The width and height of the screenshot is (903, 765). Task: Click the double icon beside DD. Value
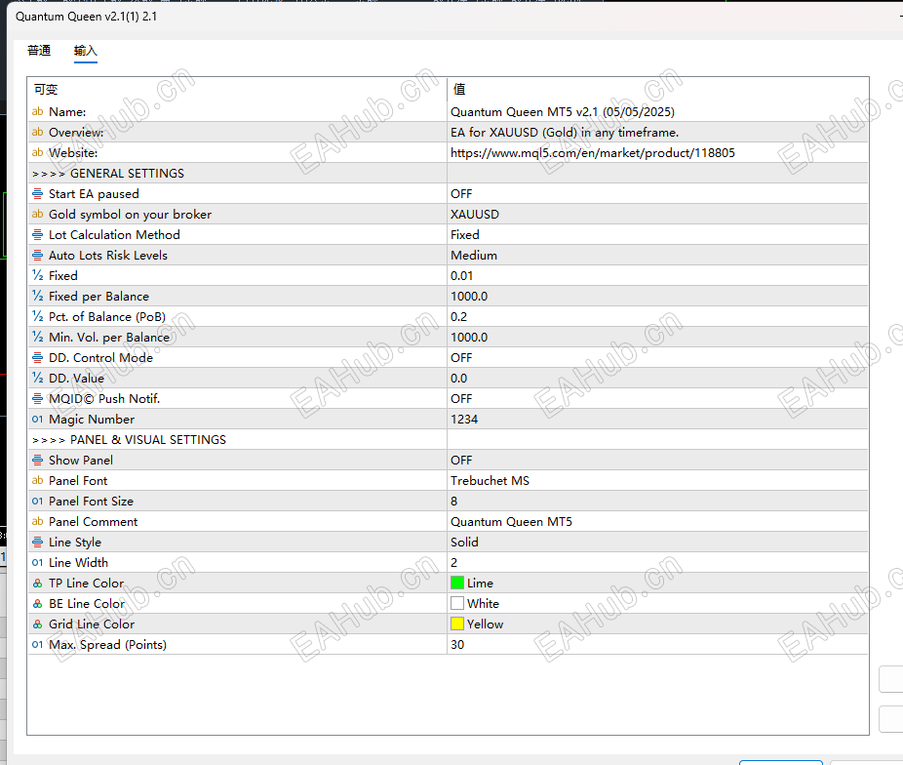coord(37,378)
